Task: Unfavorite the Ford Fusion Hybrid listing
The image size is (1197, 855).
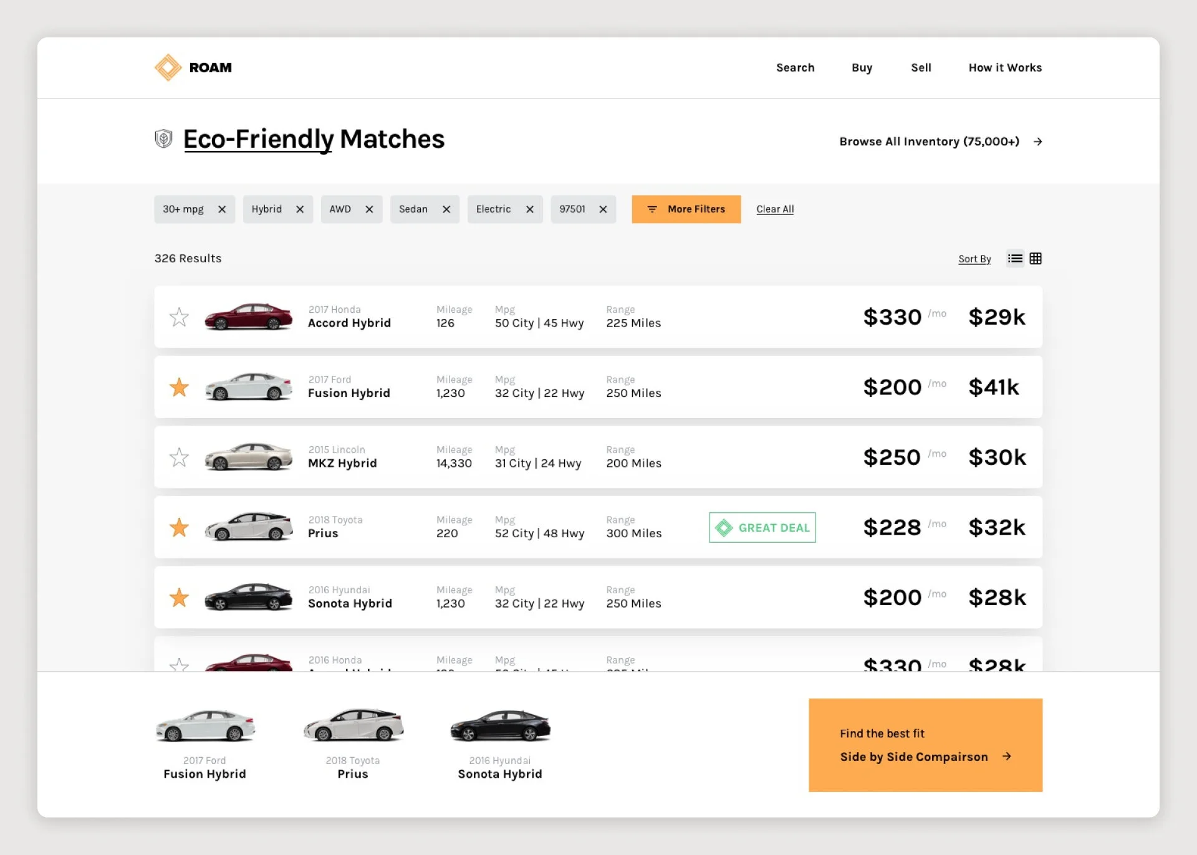Action: tap(179, 387)
